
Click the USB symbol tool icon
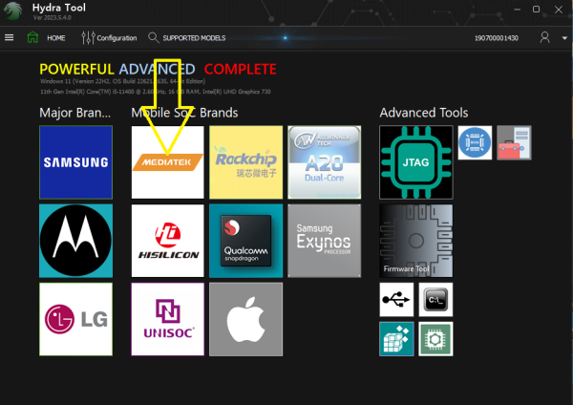pyautogui.click(x=396, y=299)
